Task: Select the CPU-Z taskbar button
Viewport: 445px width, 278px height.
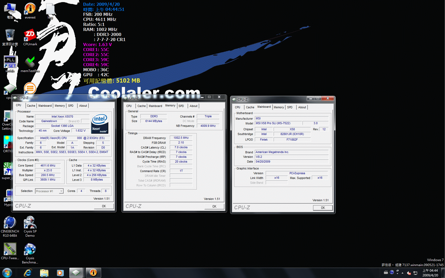Action: pyautogui.click(x=76, y=273)
